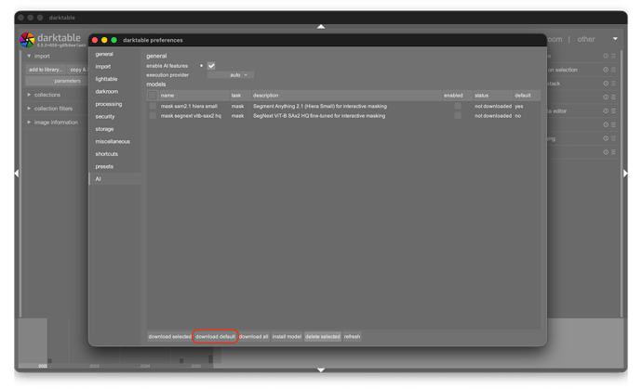Reset icon on 'editor' module row
642x389 pixels.
tap(606, 110)
